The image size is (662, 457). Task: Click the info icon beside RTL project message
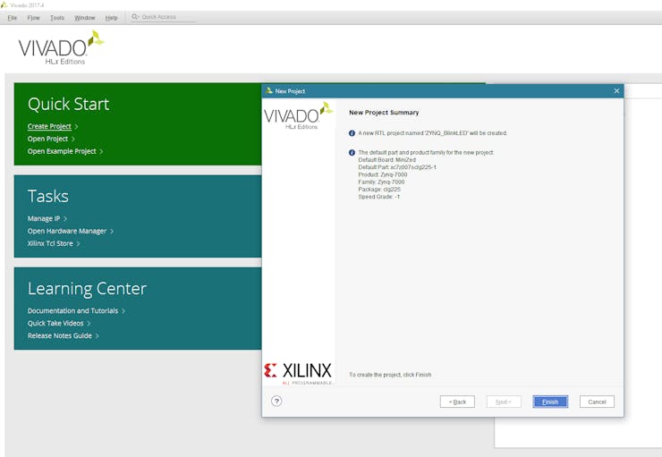pyautogui.click(x=352, y=133)
